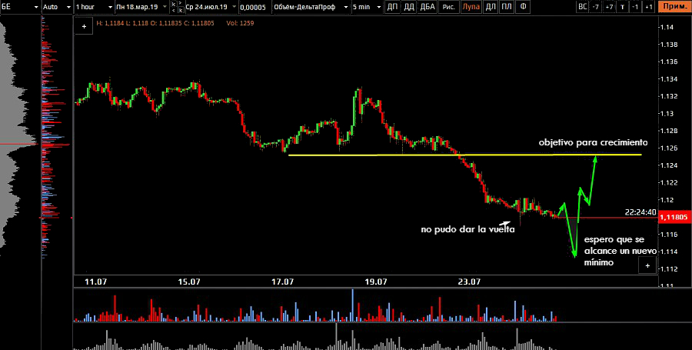Click the Ф toolbar button
Image resolution: width=692 pixels, height=350 pixels.
click(524, 7)
